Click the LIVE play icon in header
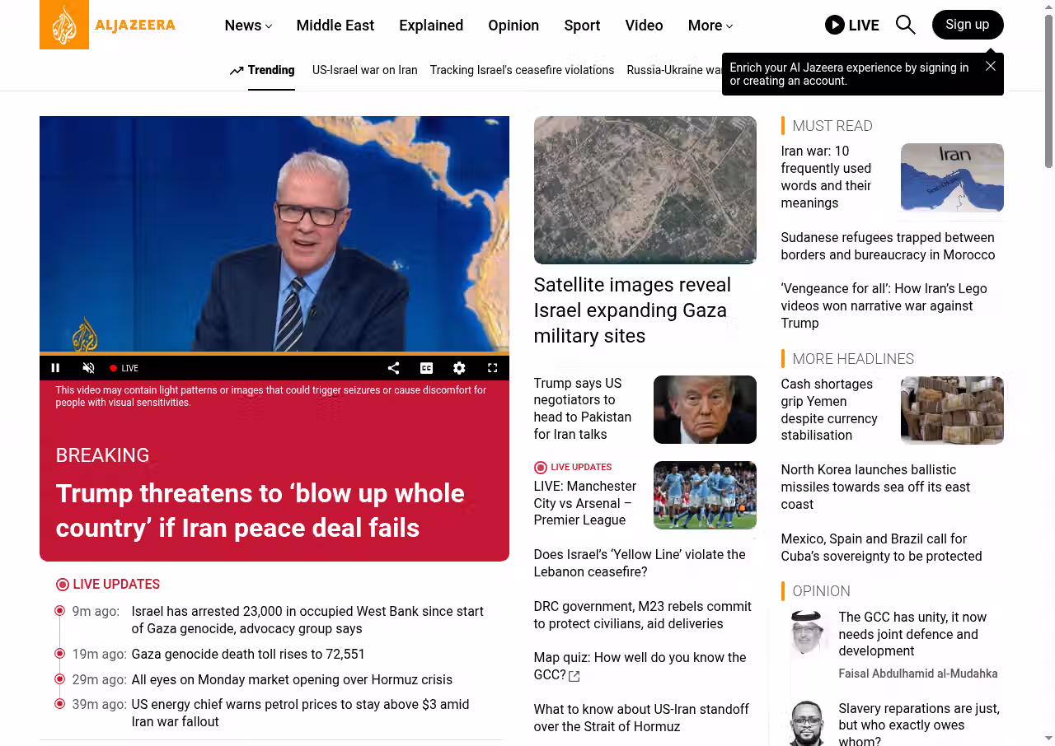1055x746 pixels. coord(835,25)
